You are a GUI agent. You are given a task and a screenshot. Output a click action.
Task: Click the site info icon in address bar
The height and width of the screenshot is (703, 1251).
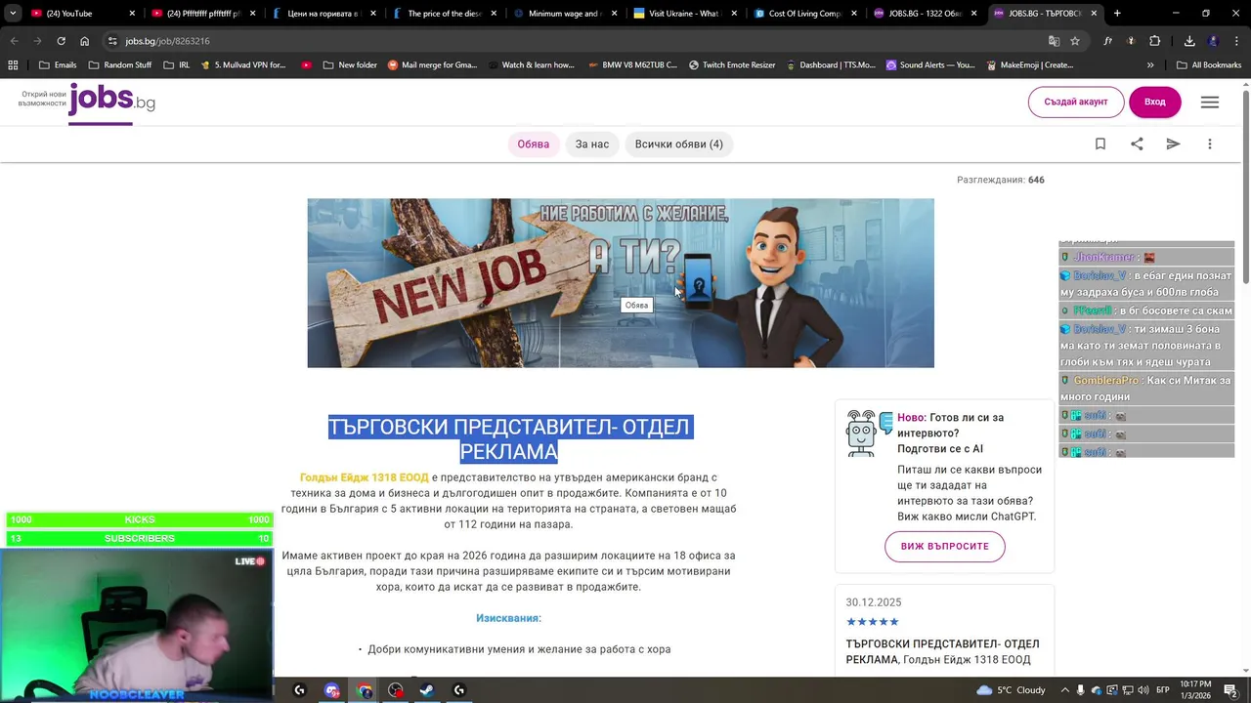pos(112,41)
